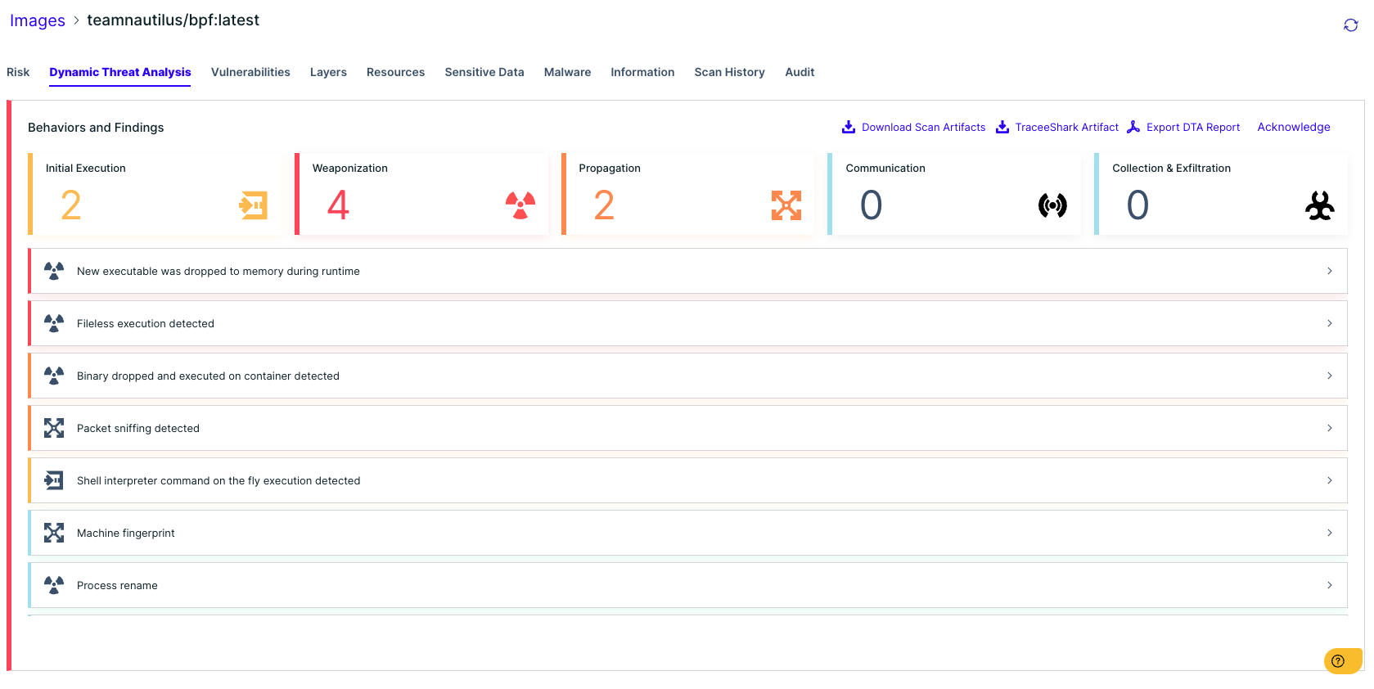Click the Behaviors and Findings heading
The image size is (1374, 689).
[96, 128]
